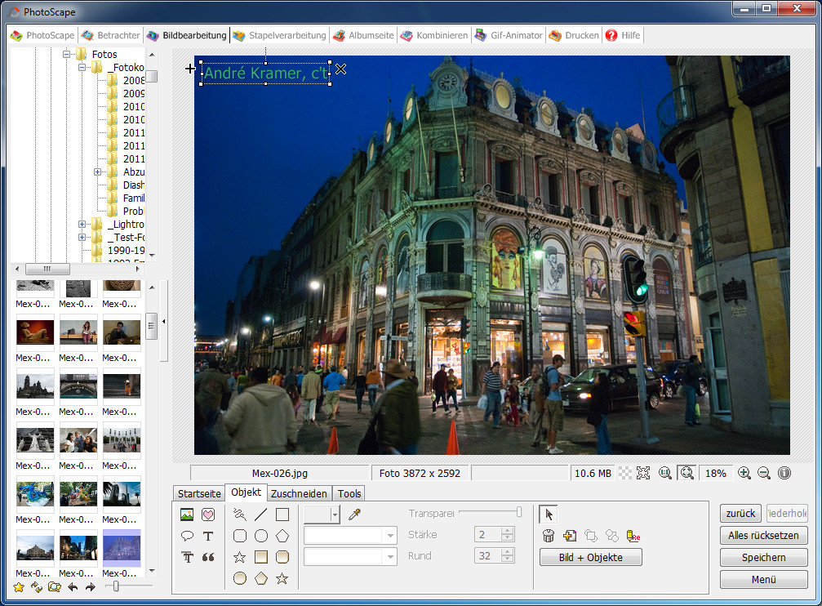Choose the filled rounded rectangle shape
The height and width of the screenshot is (606, 822).
coord(282,557)
